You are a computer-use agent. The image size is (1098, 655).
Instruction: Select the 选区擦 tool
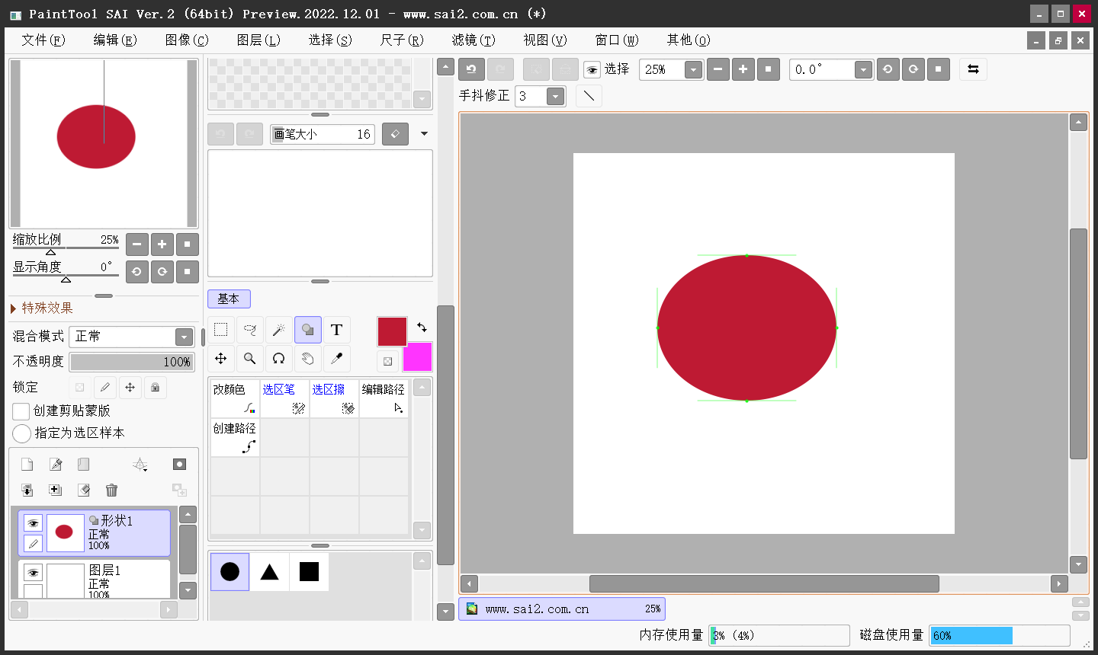334,398
